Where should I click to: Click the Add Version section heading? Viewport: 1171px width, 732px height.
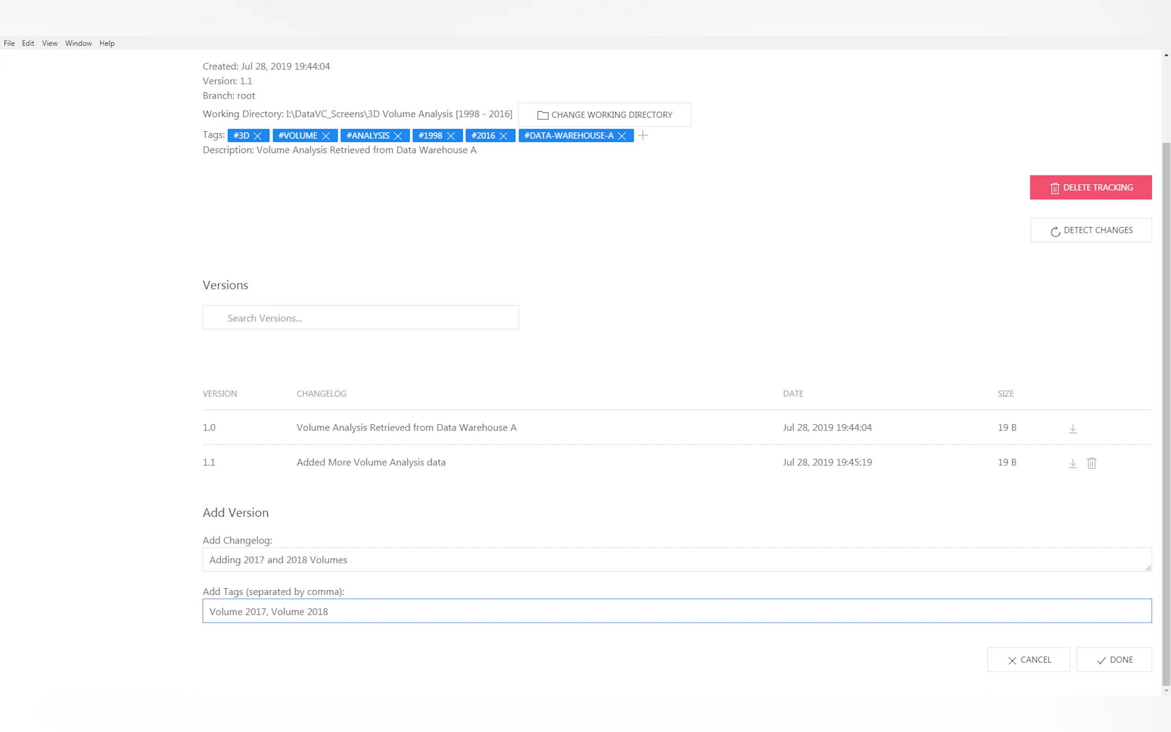(x=235, y=513)
